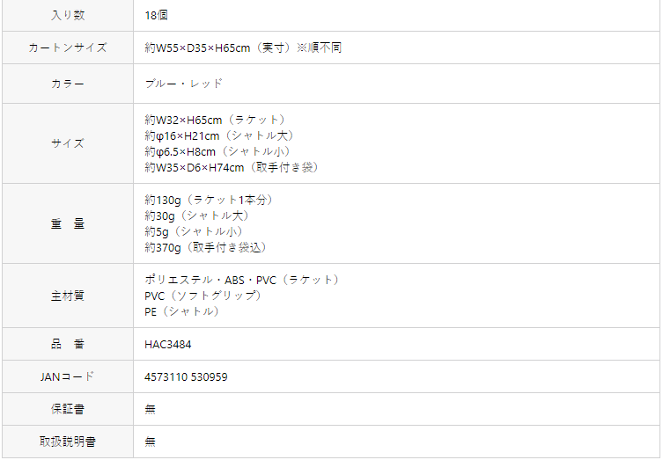Click the 主材質 row header
Screen dimensions: 663x460
click(x=68, y=296)
